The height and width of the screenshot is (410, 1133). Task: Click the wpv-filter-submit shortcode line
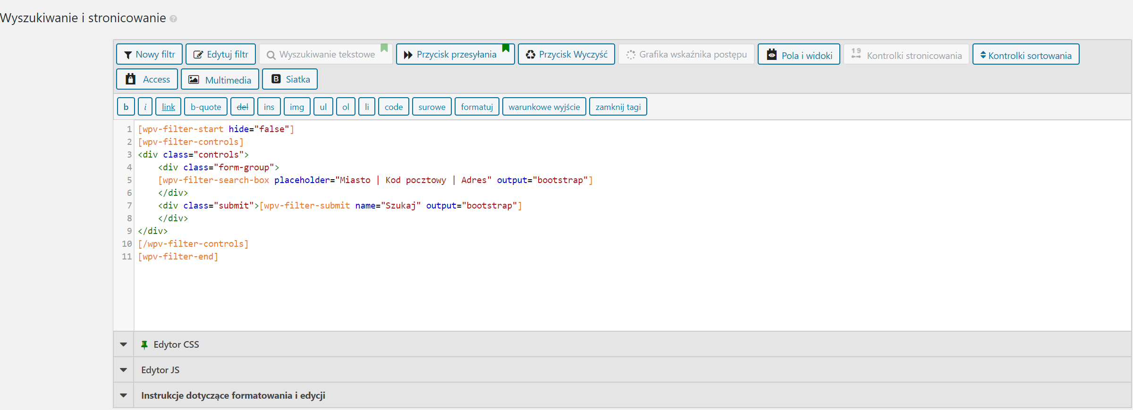coord(391,205)
